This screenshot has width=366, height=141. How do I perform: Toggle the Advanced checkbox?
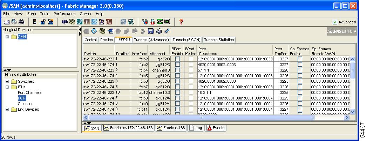pos(335,22)
